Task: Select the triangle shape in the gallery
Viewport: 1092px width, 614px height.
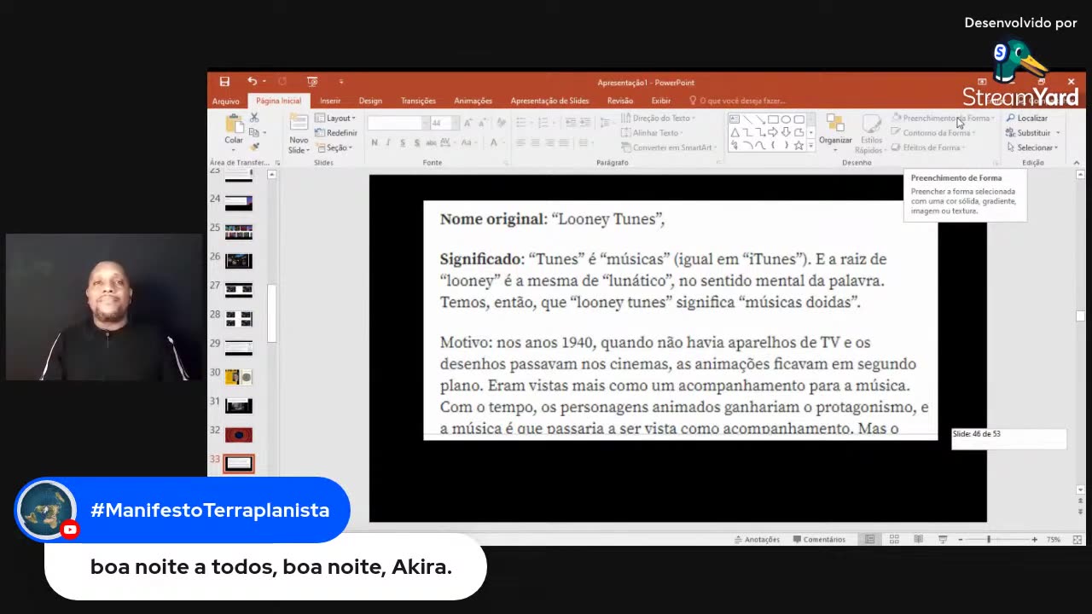Action: coord(735,132)
